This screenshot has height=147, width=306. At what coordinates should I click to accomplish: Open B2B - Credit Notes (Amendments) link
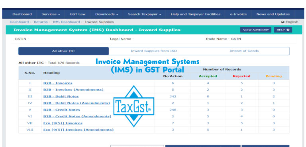[x=77, y=116]
